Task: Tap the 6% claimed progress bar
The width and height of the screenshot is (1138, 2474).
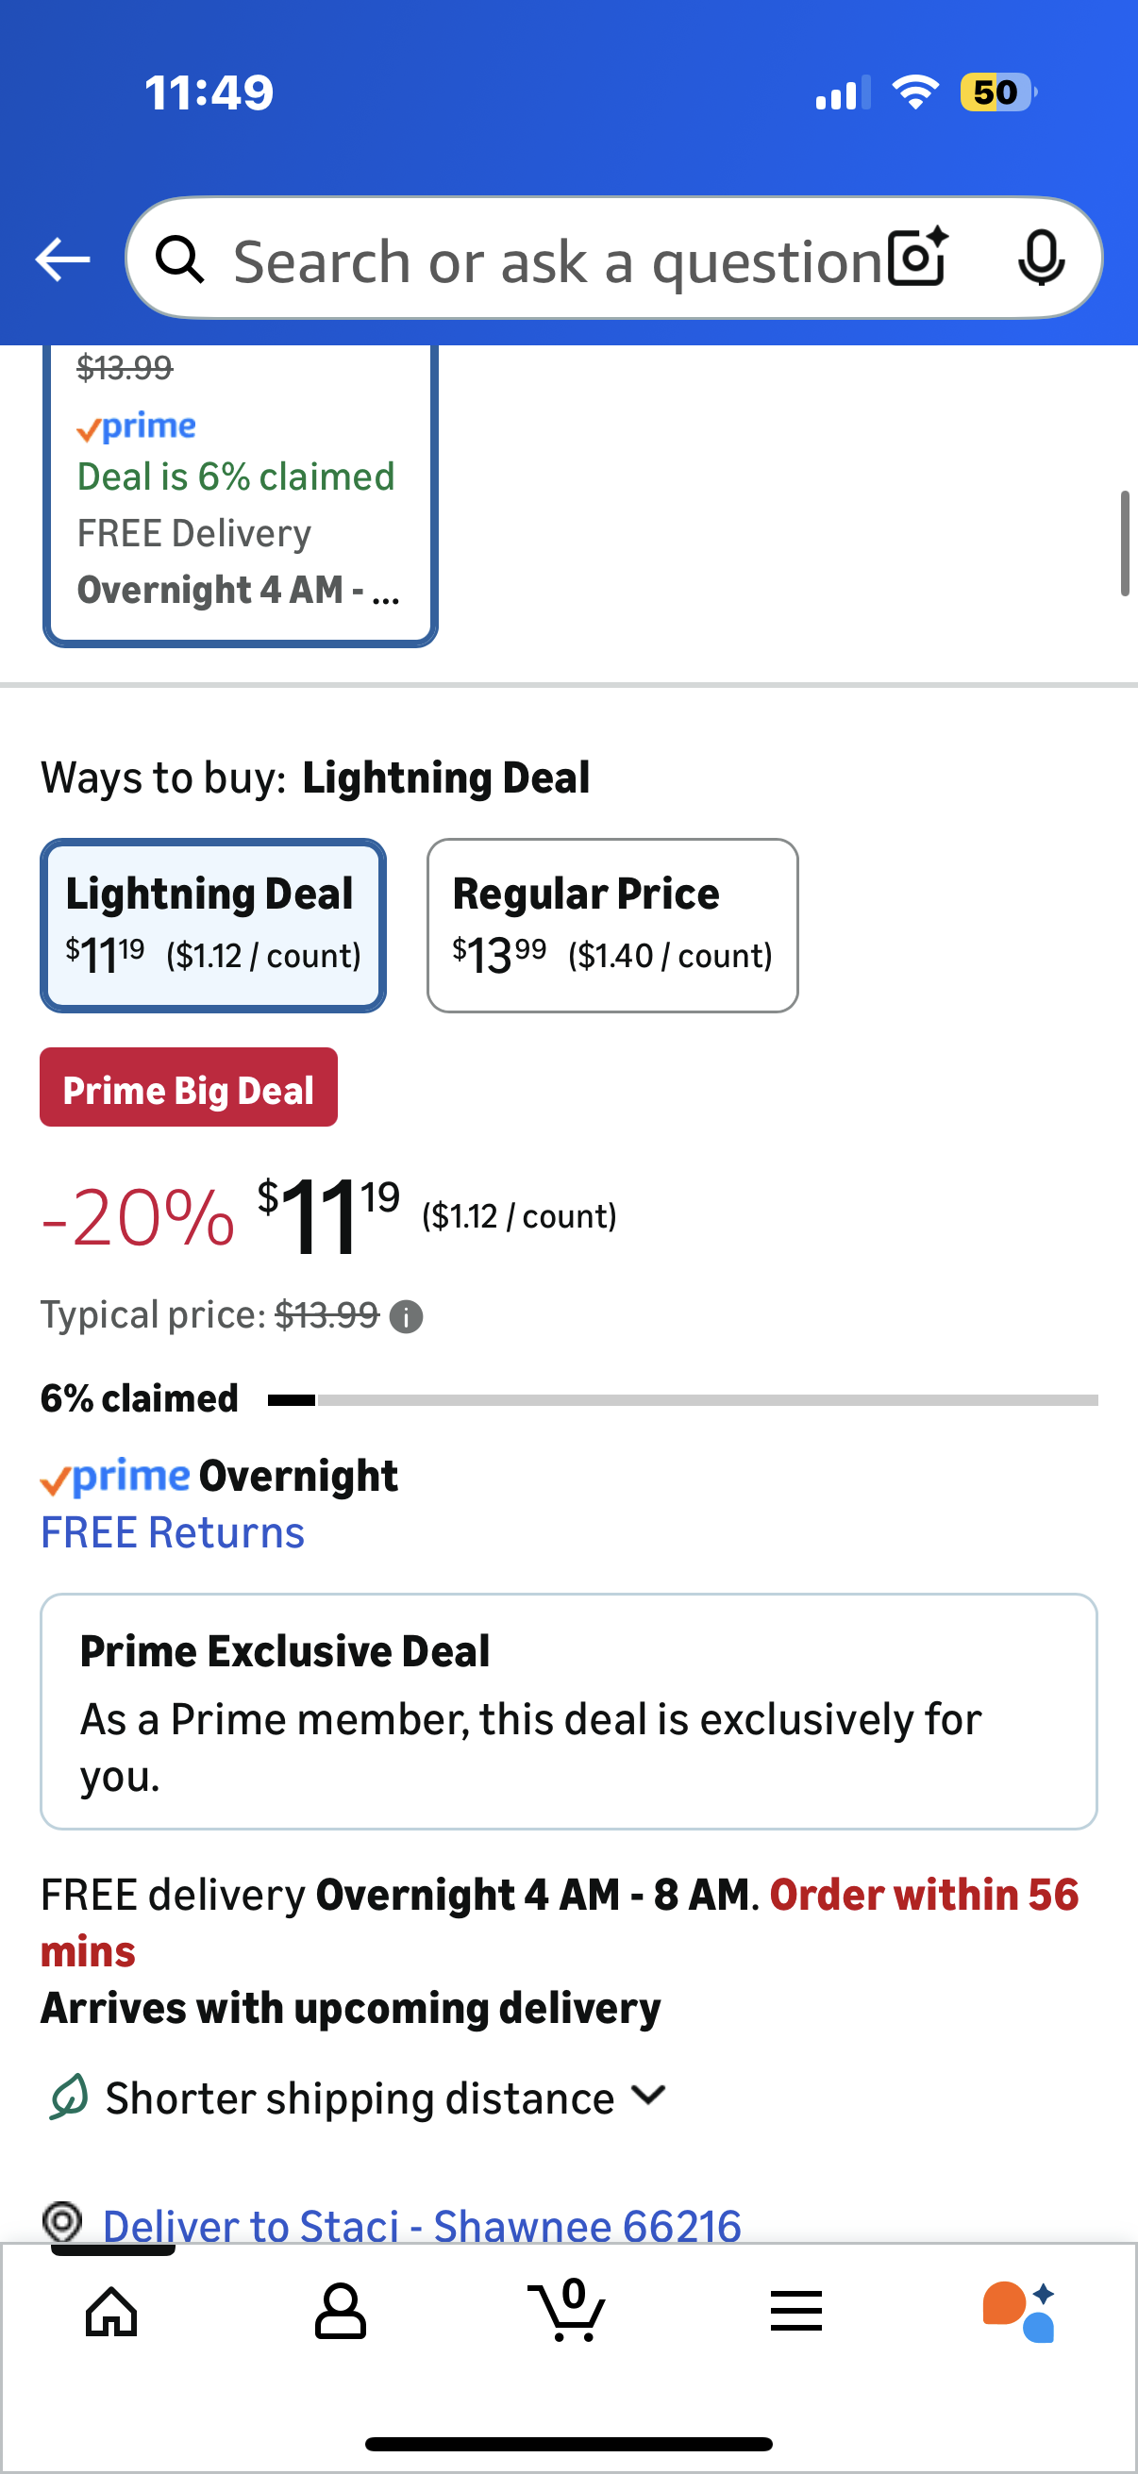Action: 682,1400
